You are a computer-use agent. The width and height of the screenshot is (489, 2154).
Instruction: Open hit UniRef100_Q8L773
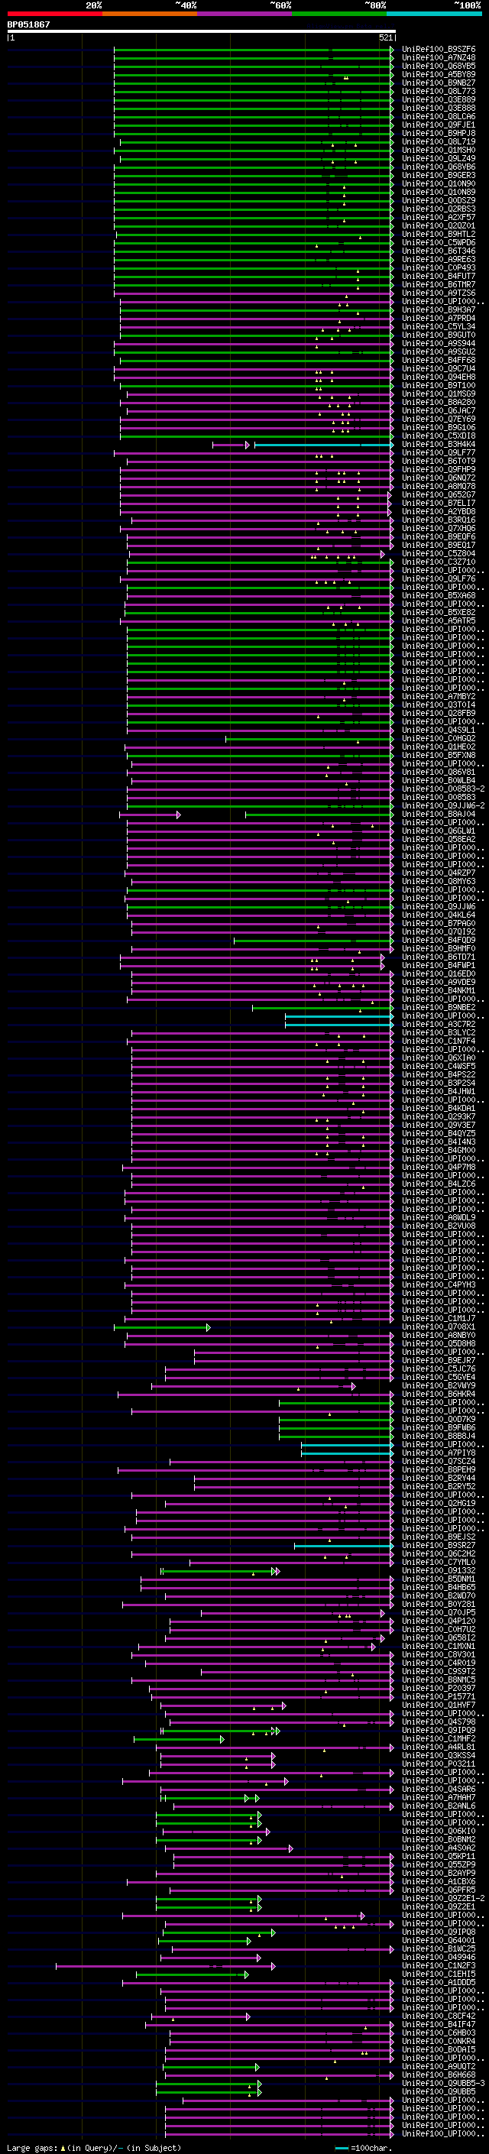(x=439, y=91)
